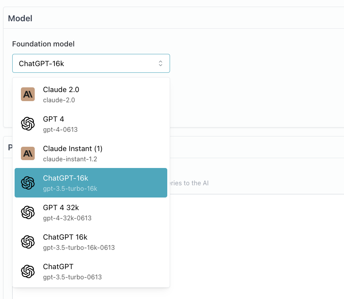Click the Anthropic icon next to Claude 2.0
344x299 pixels.
tap(28, 94)
